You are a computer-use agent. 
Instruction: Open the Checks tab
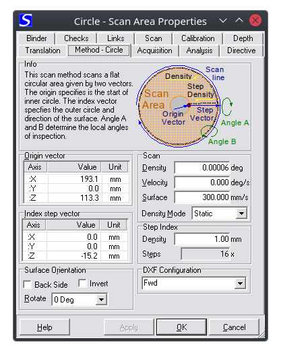pyautogui.click(x=76, y=38)
